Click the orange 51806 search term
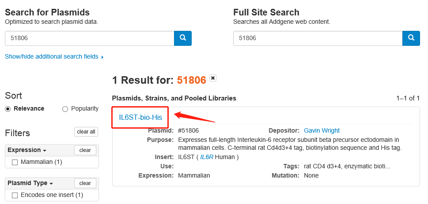Screen dimensions: 428x204 191,80
